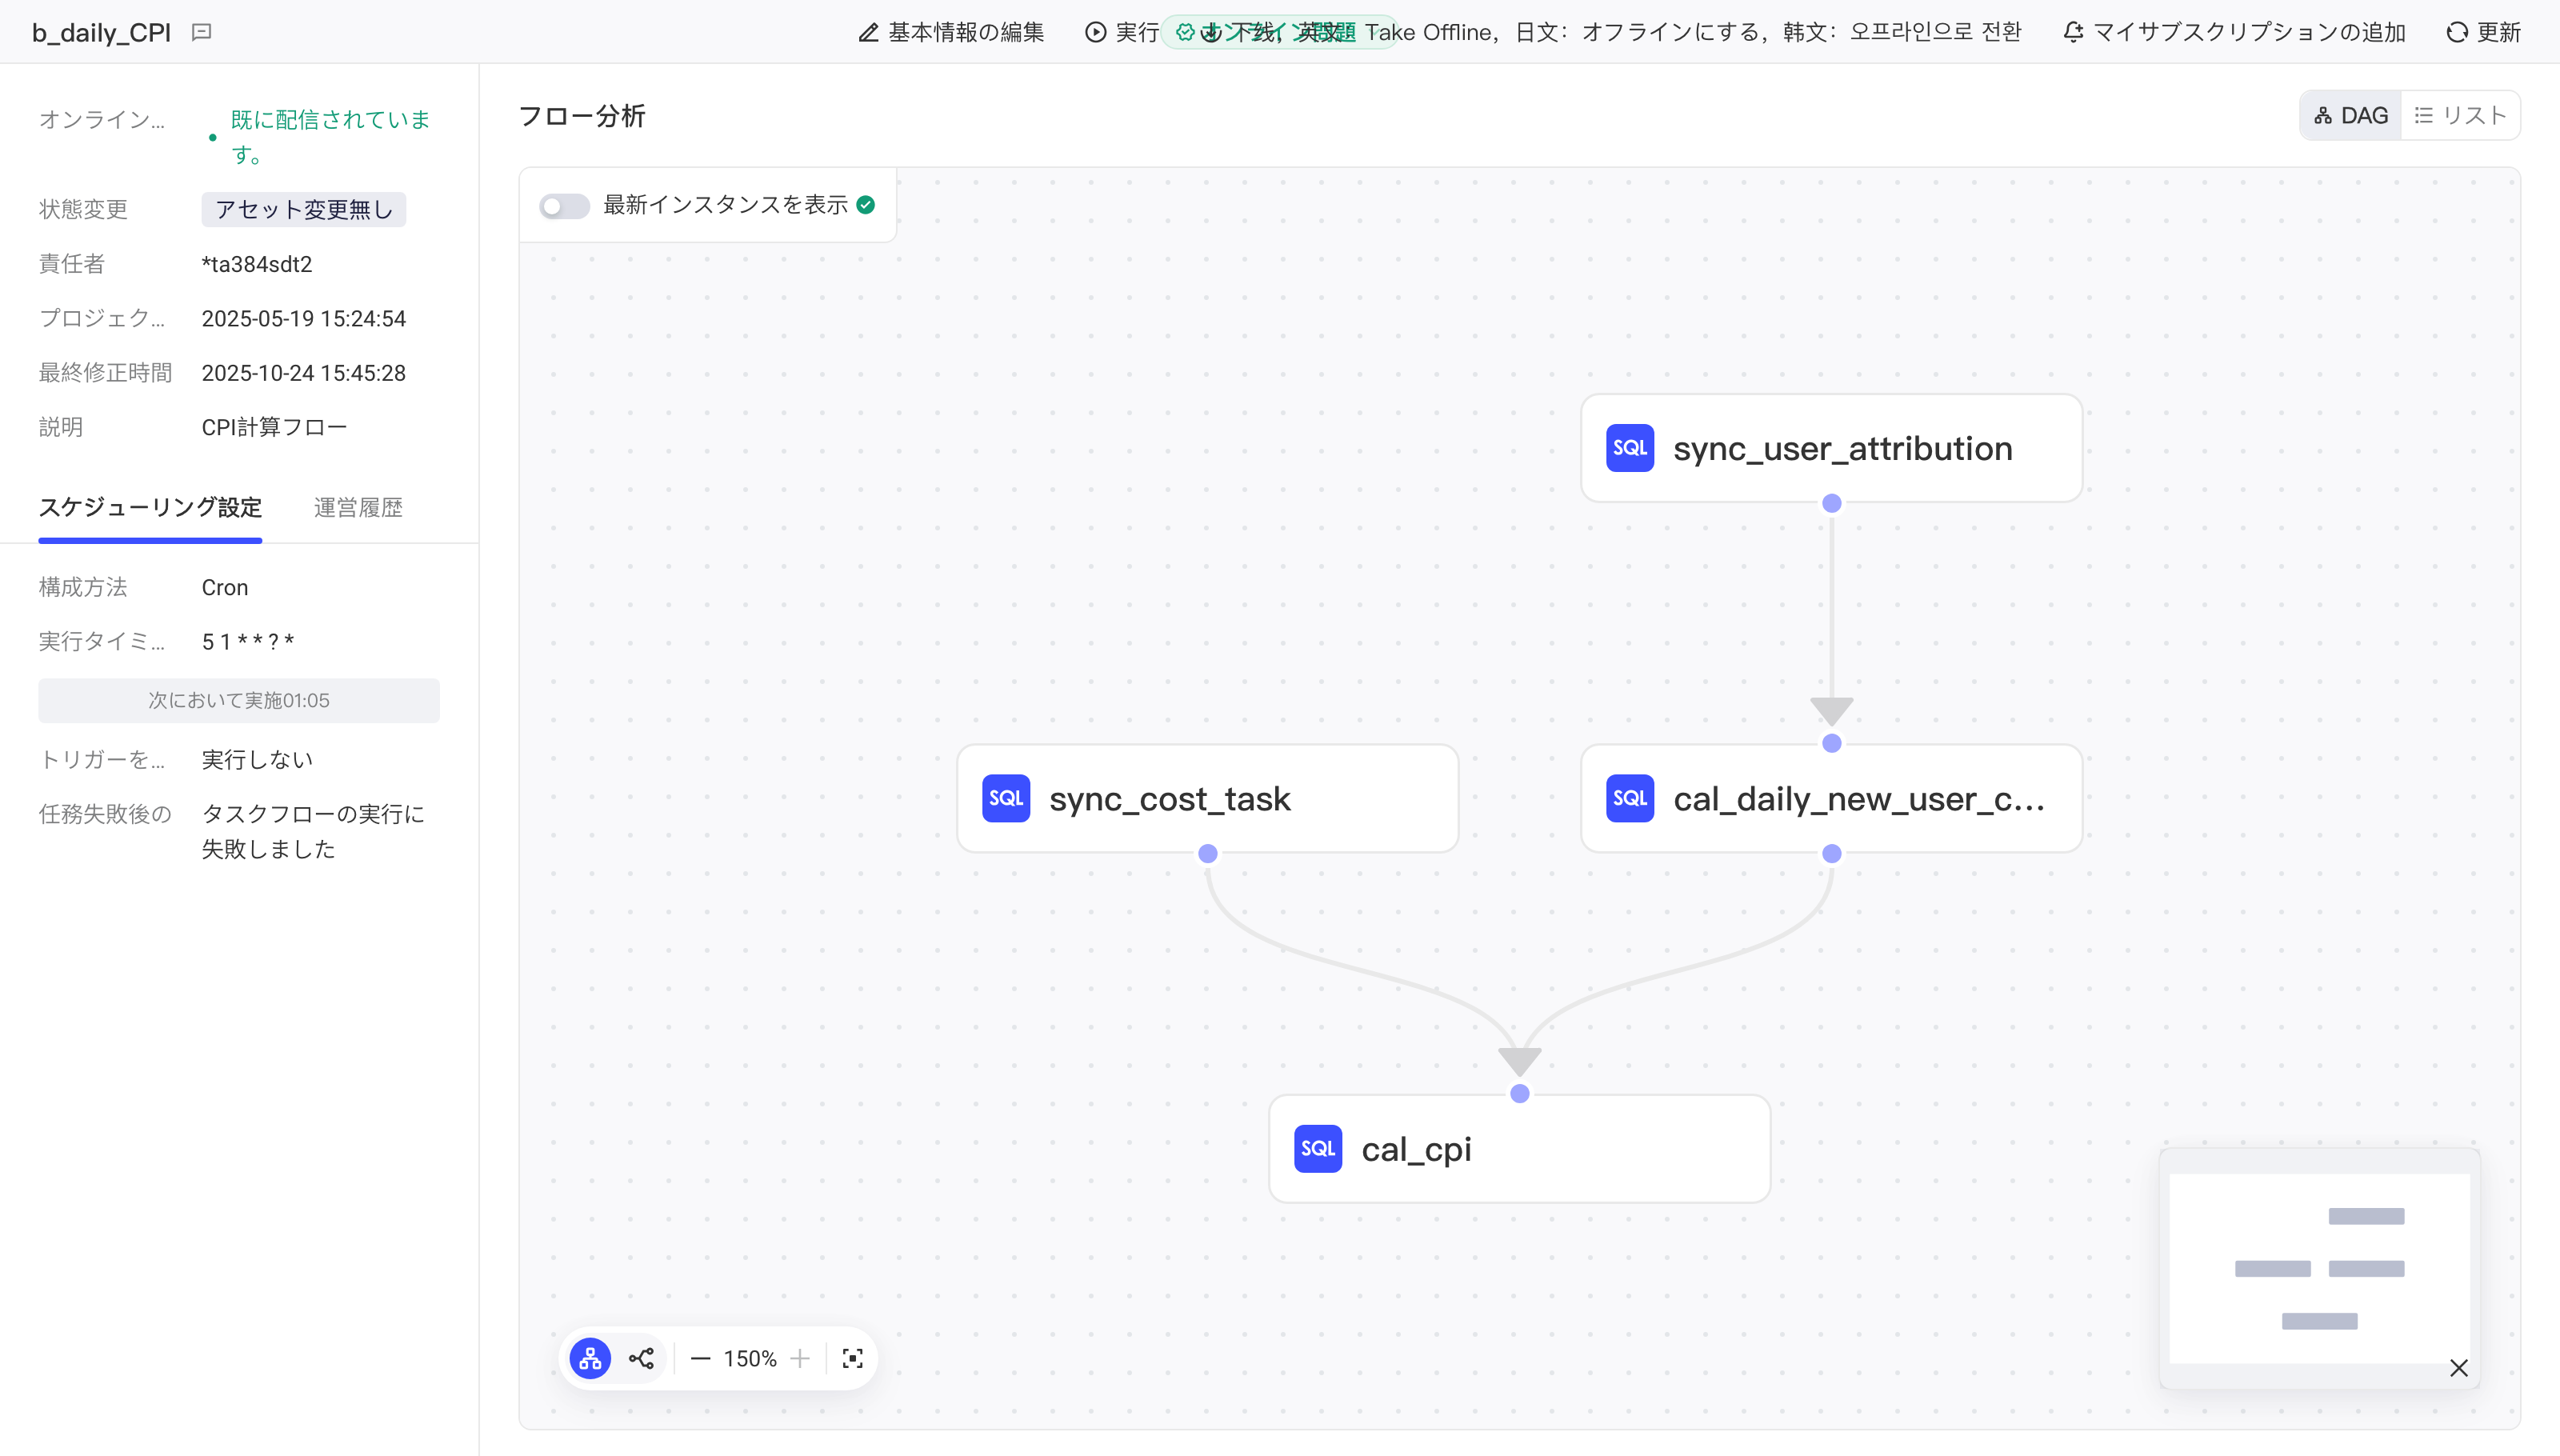
Task: Click owner value *ta384sdt2
Action: 257,264
